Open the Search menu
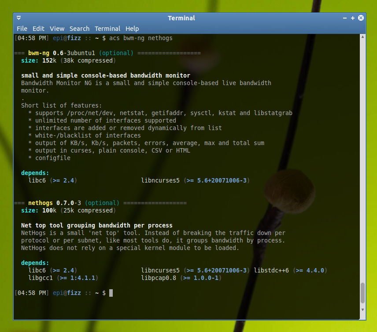This screenshot has width=377, height=332. 79,29
